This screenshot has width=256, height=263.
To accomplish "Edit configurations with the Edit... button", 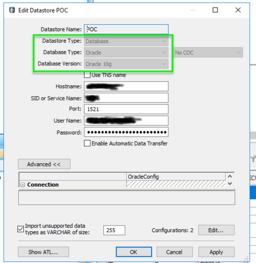I will pyautogui.click(x=216, y=230).
